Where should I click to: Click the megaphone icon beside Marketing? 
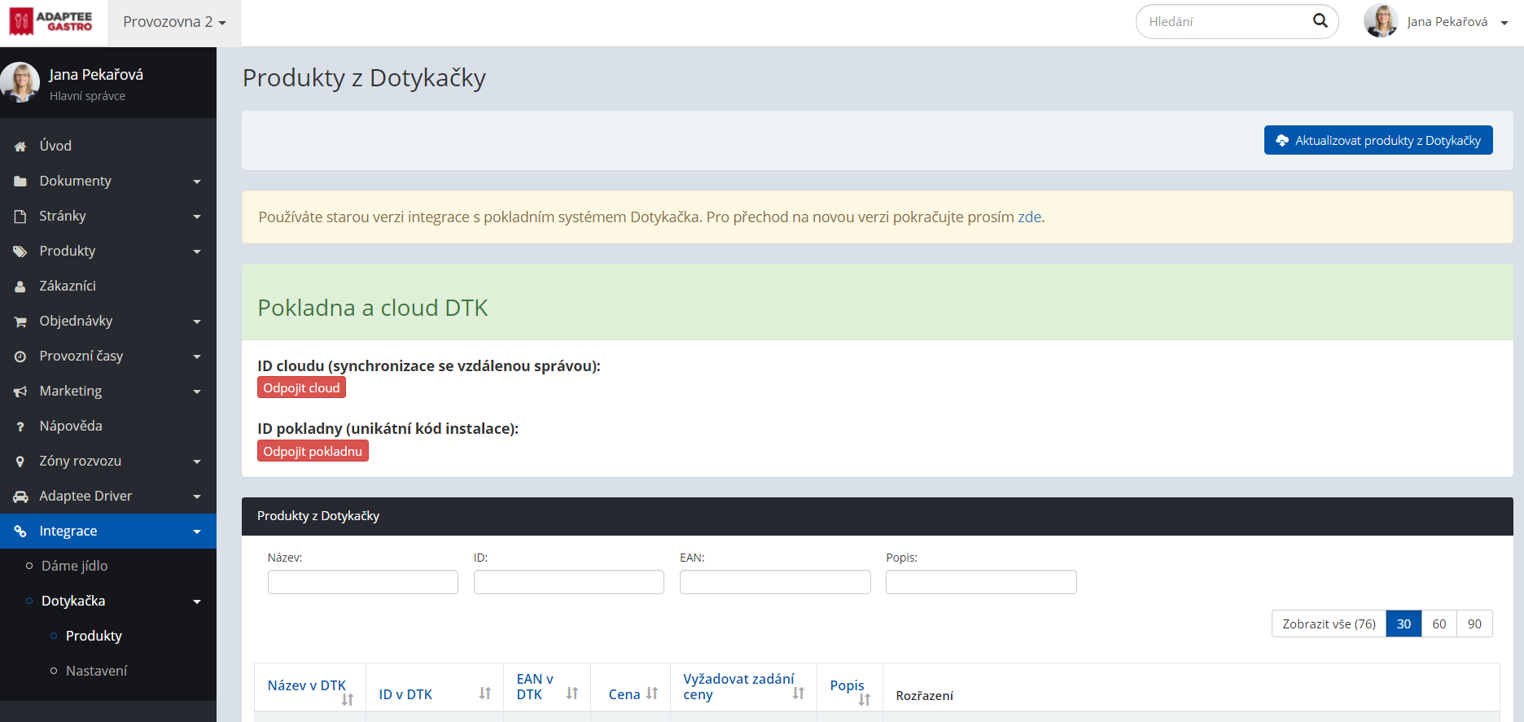coord(20,392)
